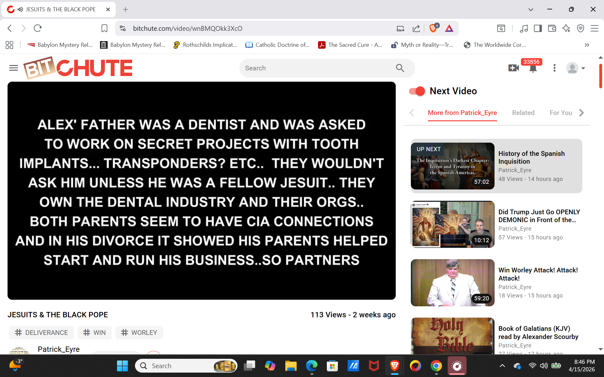The image size is (604, 377).
Task: Open the notifications bell
Action: [533, 69]
